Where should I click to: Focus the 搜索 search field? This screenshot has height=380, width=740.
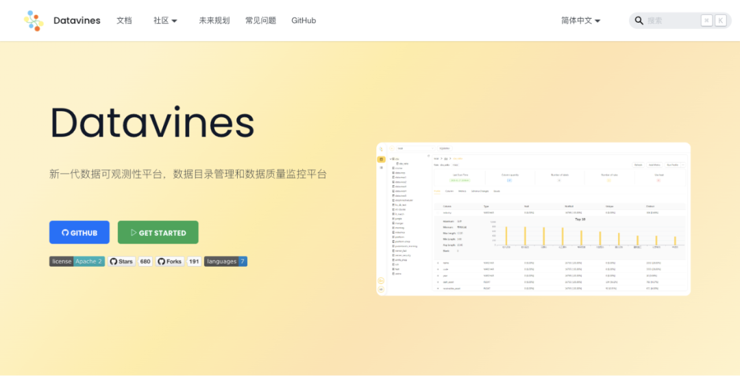(680, 21)
